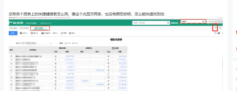Switch to the 我的桌面 tab
Image resolution: width=237 pixels, height=91 pixels.
pyautogui.click(x=13, y=28)
